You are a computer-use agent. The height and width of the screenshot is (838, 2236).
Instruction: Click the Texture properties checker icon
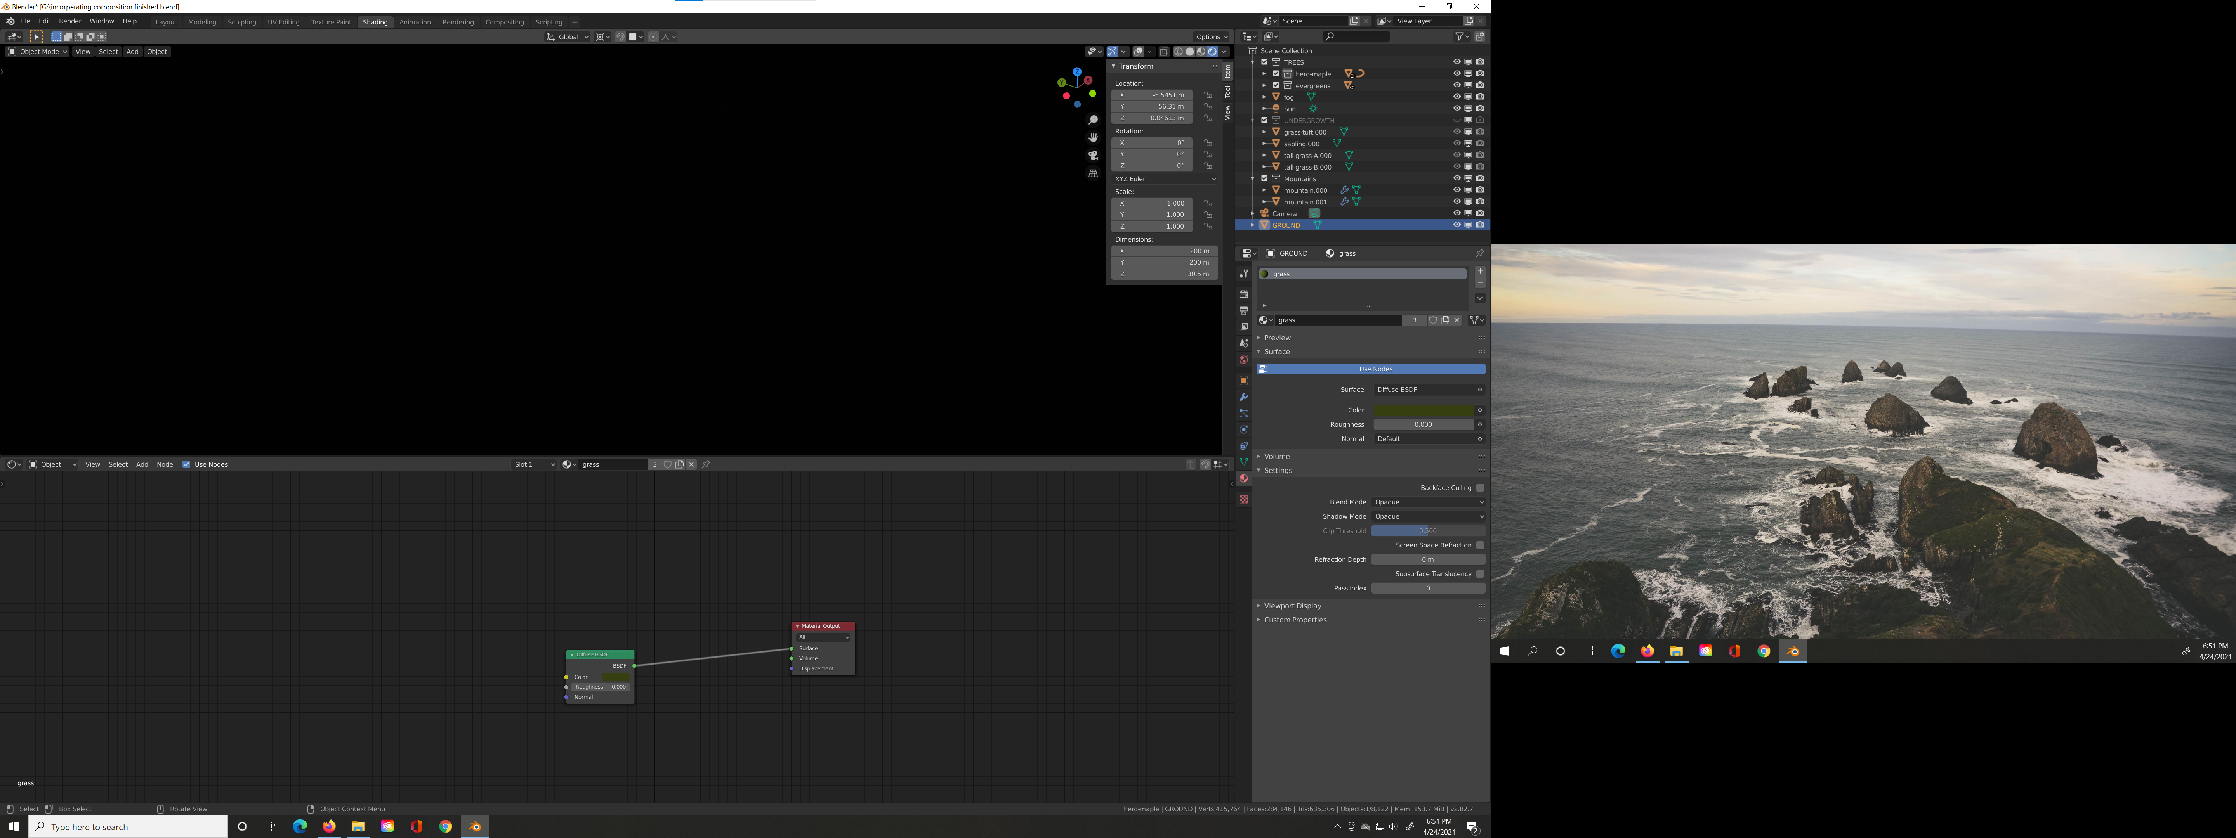click(1243, 500)
